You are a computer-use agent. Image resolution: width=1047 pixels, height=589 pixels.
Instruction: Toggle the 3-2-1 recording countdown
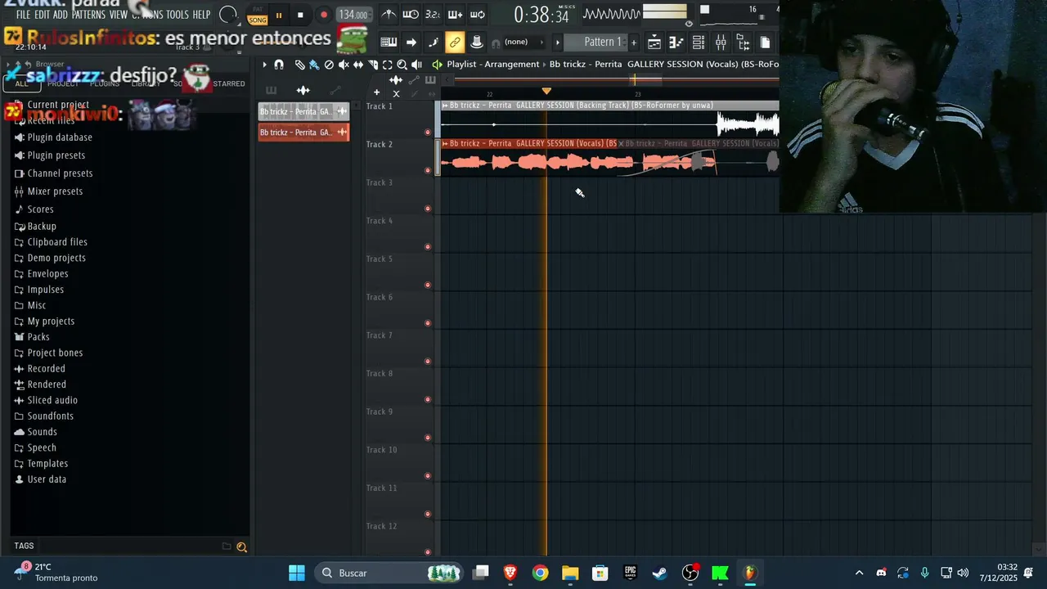point(433,15)
